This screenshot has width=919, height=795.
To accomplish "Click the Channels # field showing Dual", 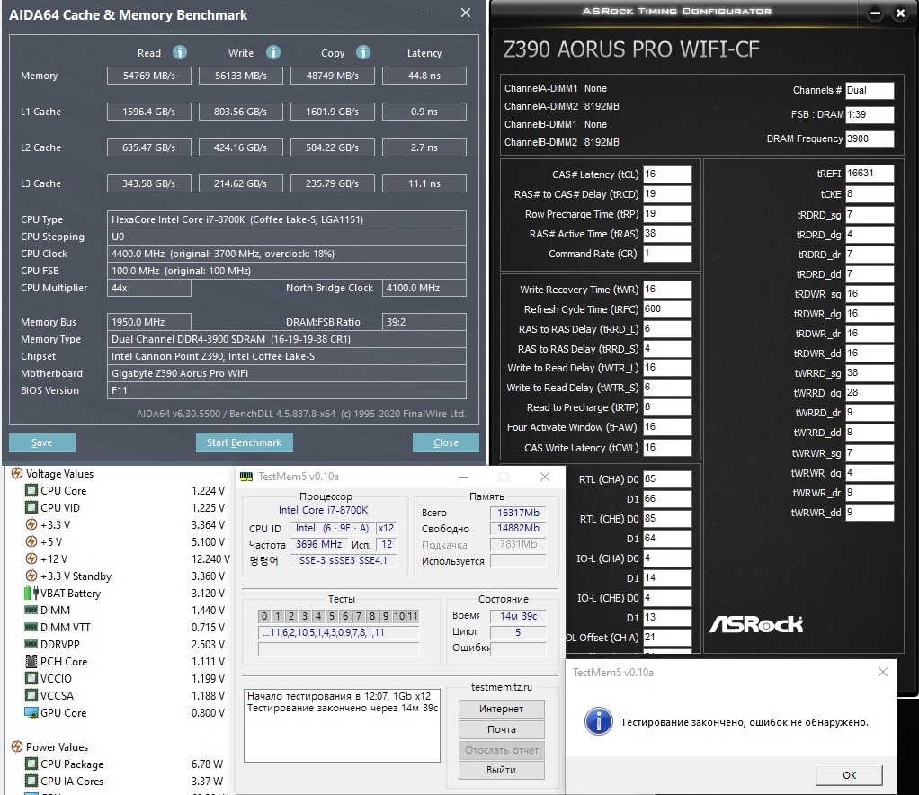I will [870, 90].
